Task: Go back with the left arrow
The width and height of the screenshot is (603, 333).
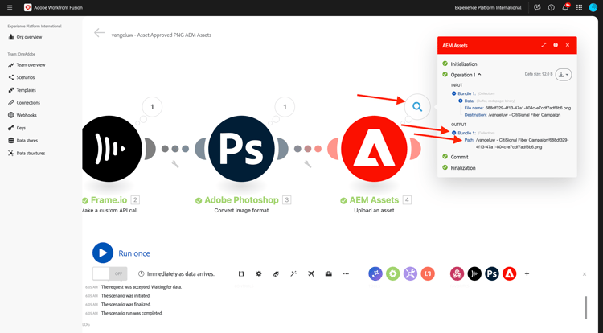Action: [99, 33]
